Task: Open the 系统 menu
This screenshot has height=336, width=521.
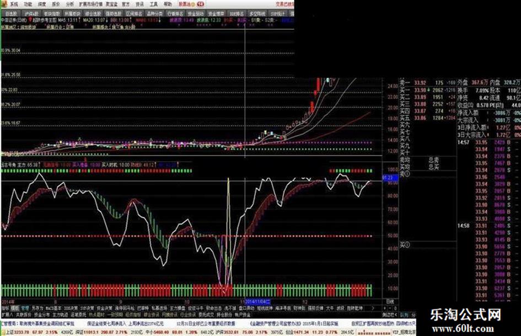Action: tap(14, 4)
